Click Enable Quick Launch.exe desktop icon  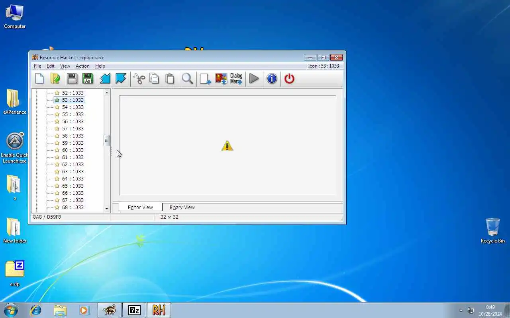pos(15,148)
